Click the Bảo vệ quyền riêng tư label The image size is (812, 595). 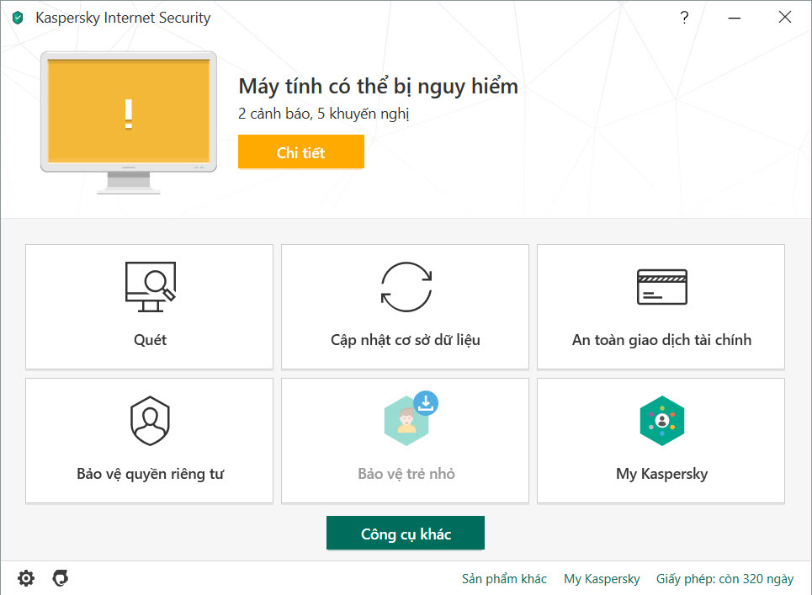coord(150,474)
